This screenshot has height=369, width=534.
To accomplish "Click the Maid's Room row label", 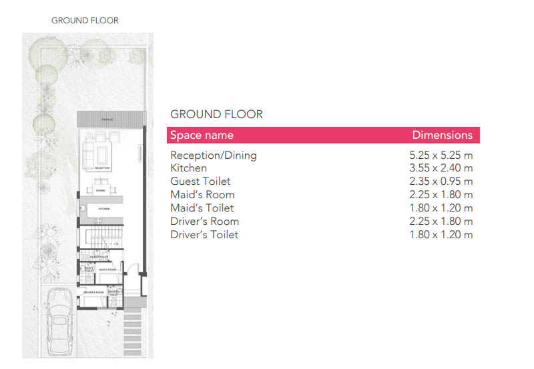I will (x=202, y=195).
